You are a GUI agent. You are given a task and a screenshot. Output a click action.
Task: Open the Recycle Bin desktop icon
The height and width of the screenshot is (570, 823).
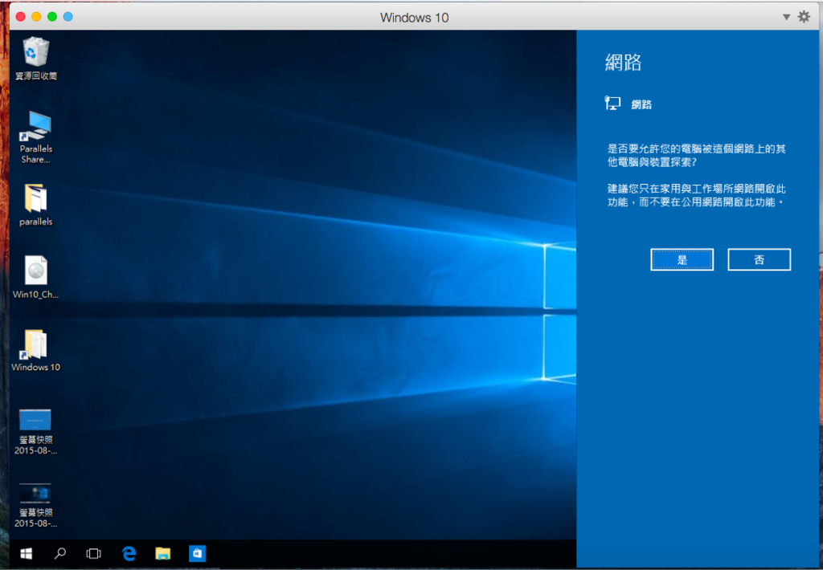tap(35, 52)
